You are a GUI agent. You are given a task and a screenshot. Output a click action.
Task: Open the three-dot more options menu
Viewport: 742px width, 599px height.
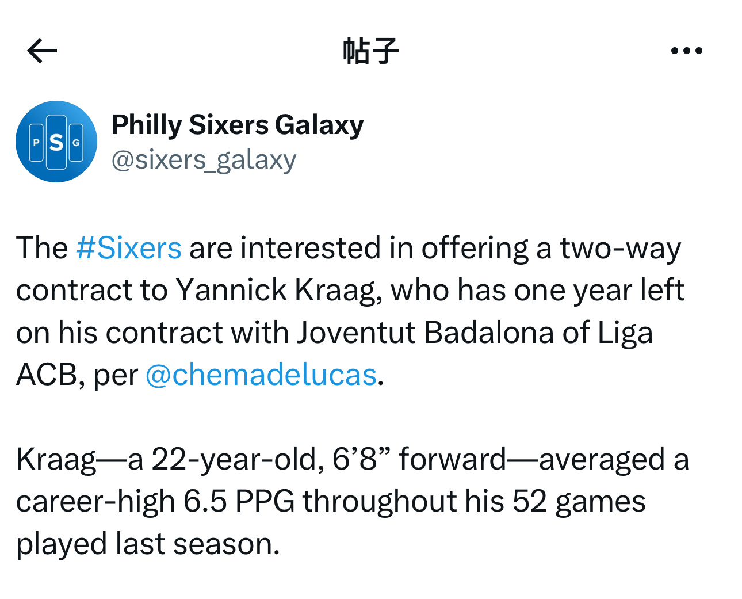[687, 51]
